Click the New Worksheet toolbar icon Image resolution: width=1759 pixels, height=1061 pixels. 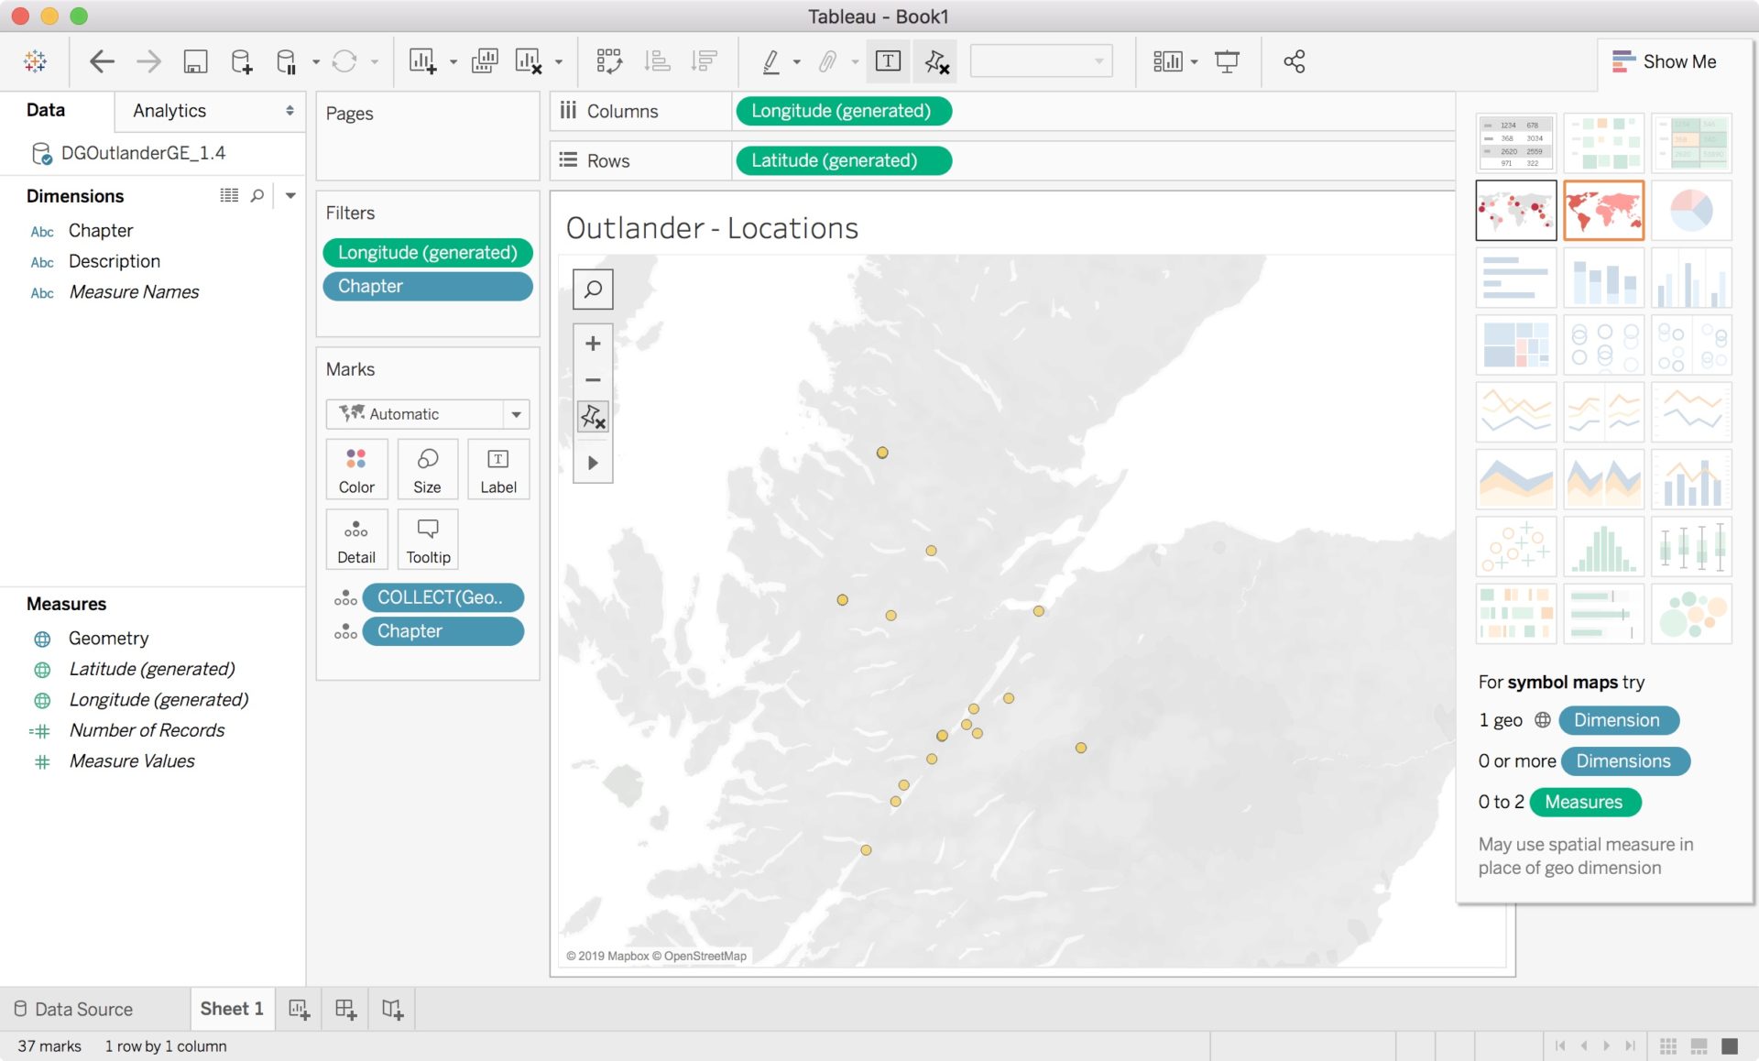tap(422, 61)
